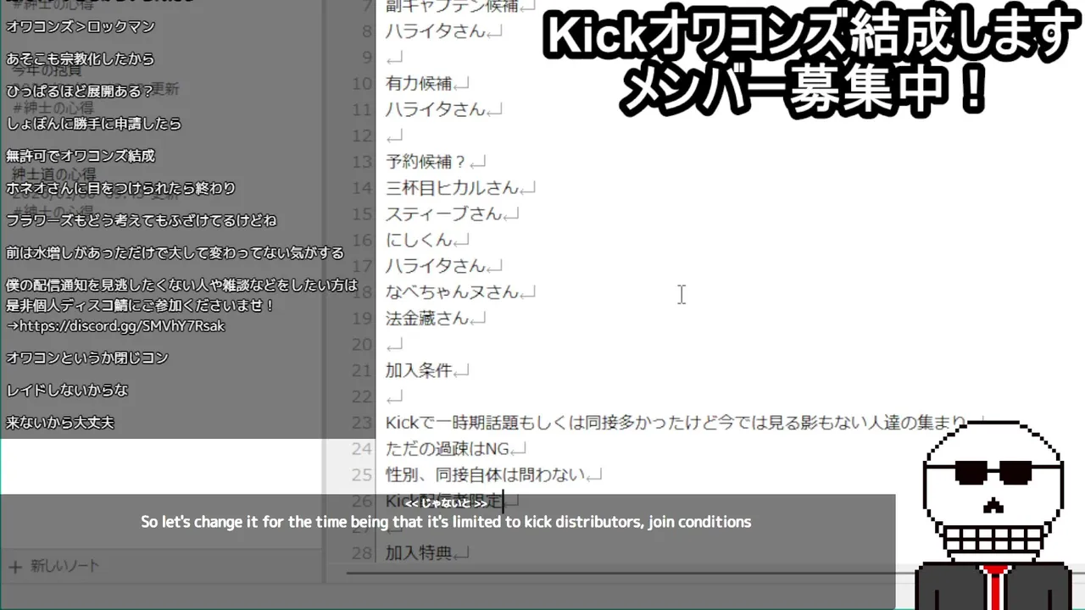This screenshot has width=1085, height=610.
Task: Click the line 10 text 有力候補
Action: point(419,83)
